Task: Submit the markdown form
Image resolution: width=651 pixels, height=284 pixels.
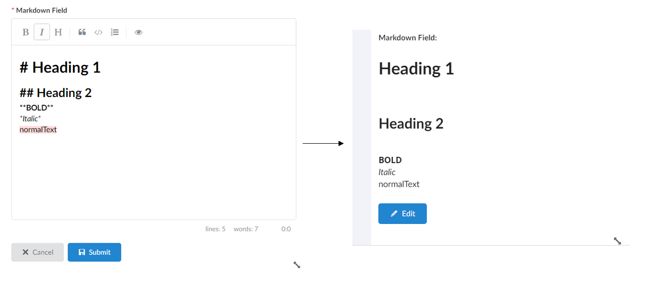Action: coord(94,252)
